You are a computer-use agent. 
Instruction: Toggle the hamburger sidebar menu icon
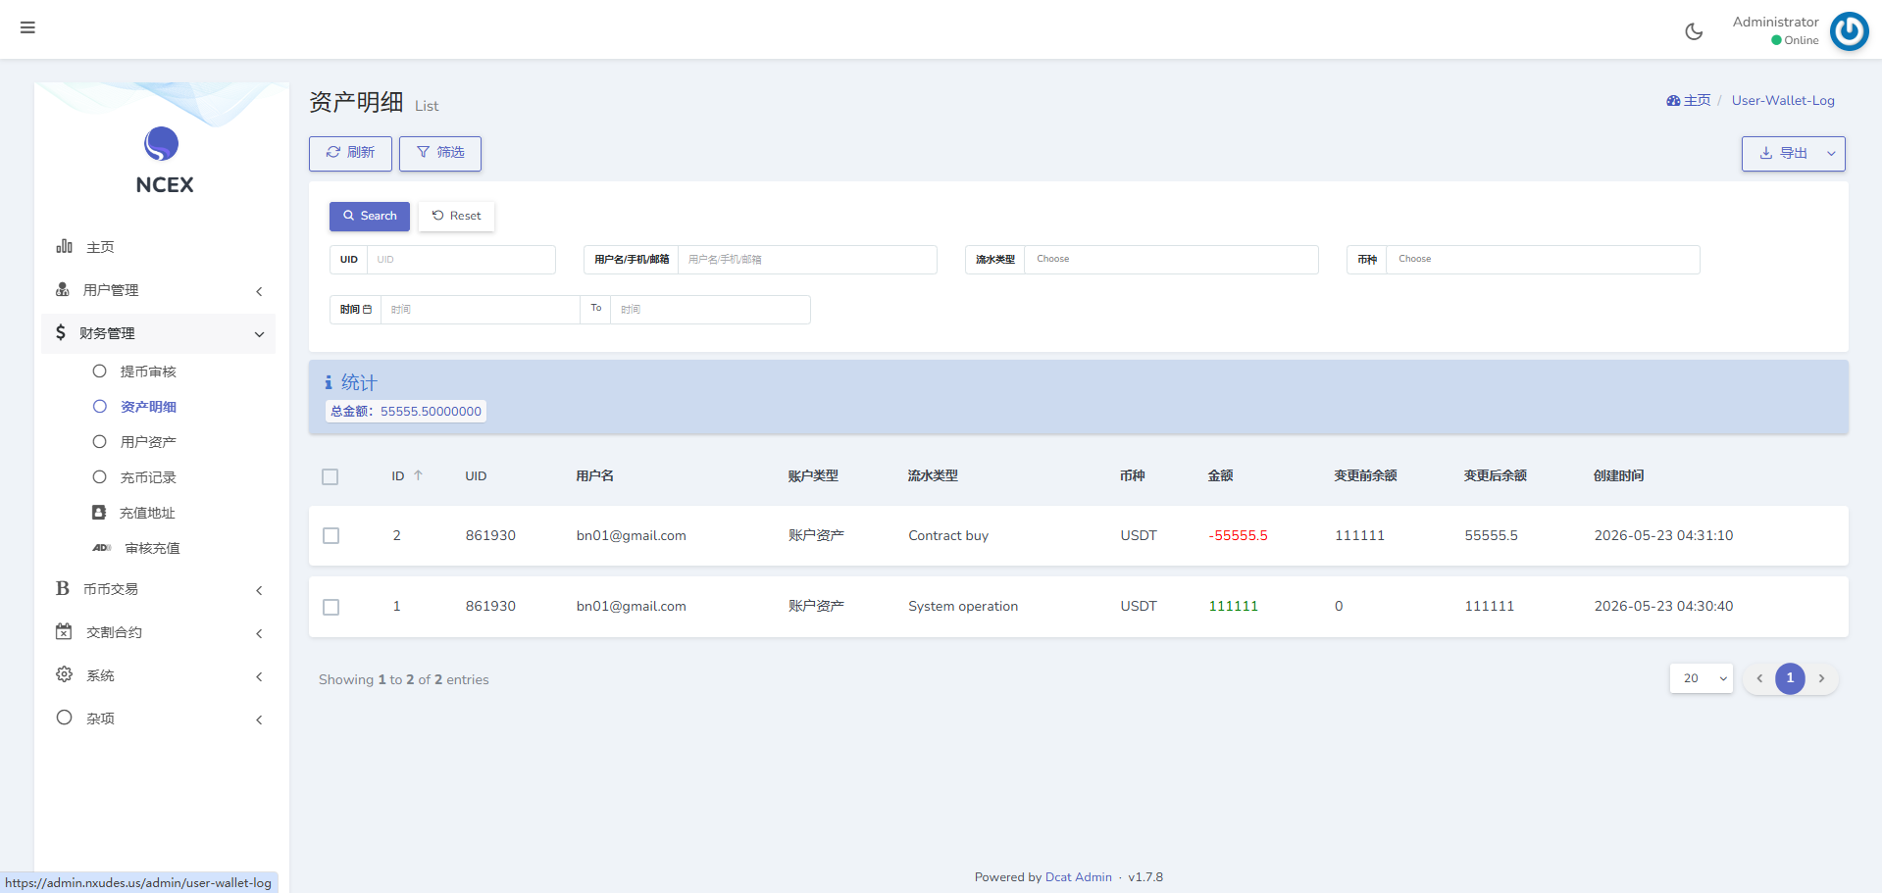coord(27,27)
